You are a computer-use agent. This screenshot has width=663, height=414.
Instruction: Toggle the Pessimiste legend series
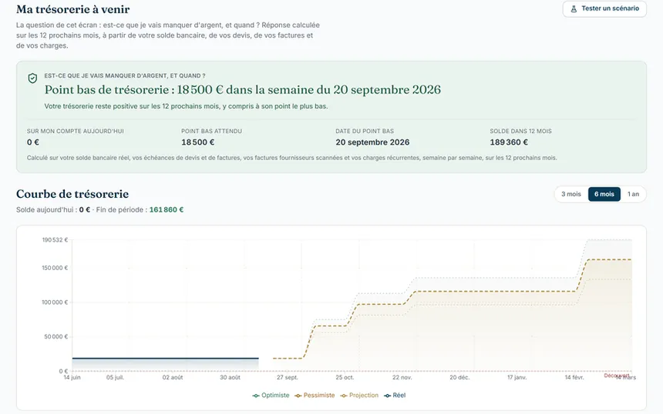point(315,396)
